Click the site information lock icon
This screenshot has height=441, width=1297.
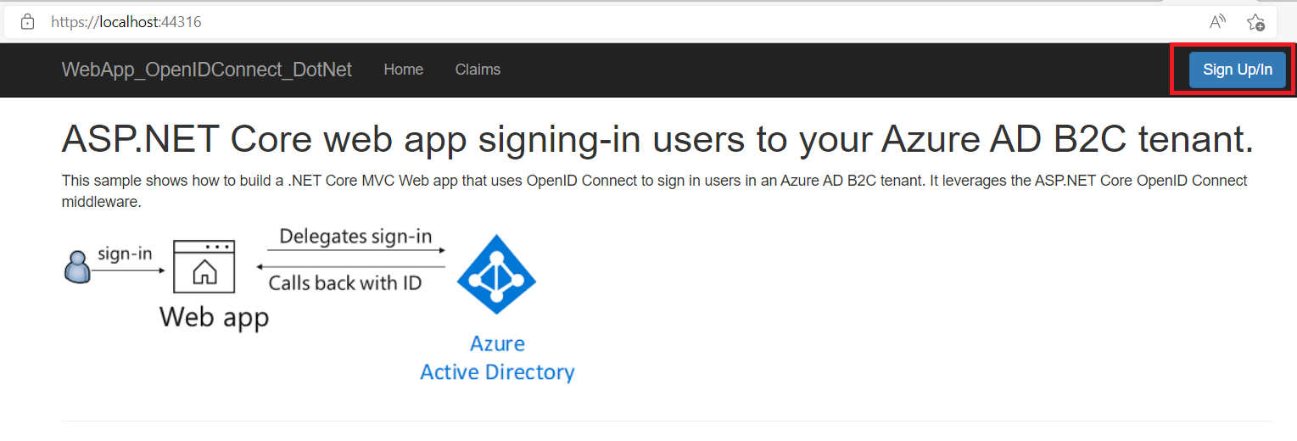[x=27, y=22]
